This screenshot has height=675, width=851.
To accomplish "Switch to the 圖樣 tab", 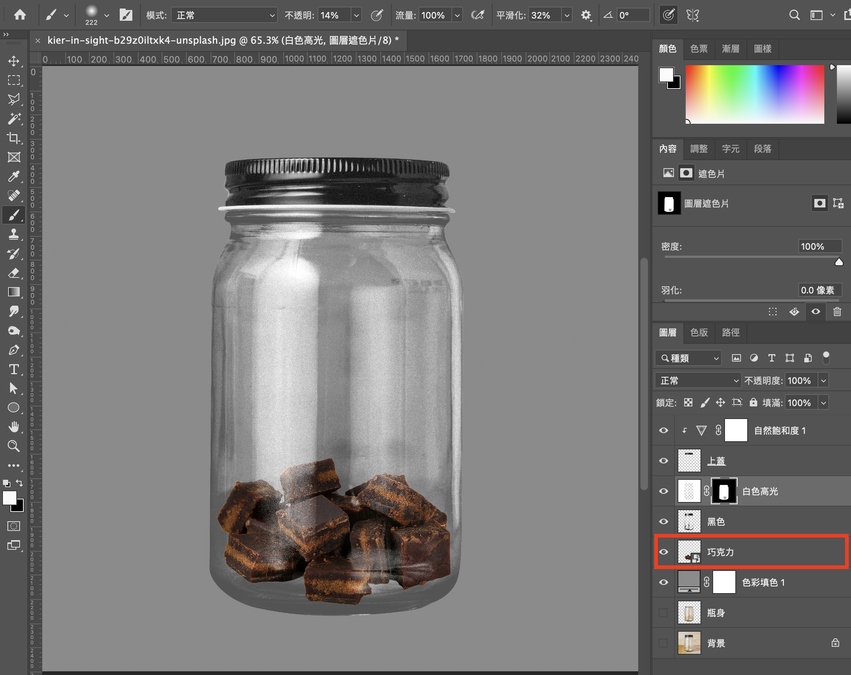I will pos(762,49).
